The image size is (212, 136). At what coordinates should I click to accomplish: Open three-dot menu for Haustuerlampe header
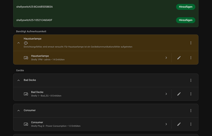tap(191, 43)
